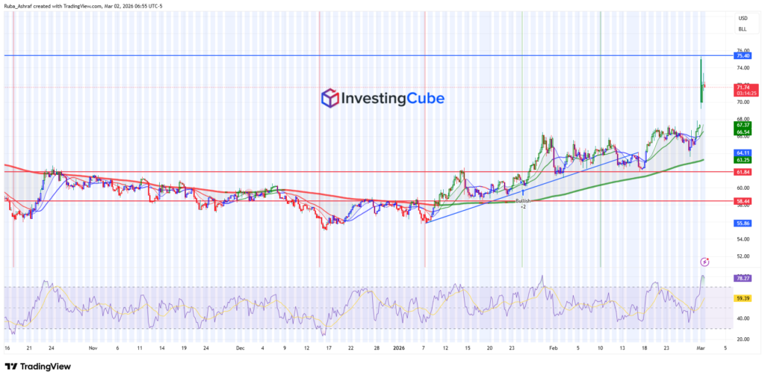Screen dimensions: 765x379
Task: Click the InvestingCube watermark text
Action: tap(392, 99)
